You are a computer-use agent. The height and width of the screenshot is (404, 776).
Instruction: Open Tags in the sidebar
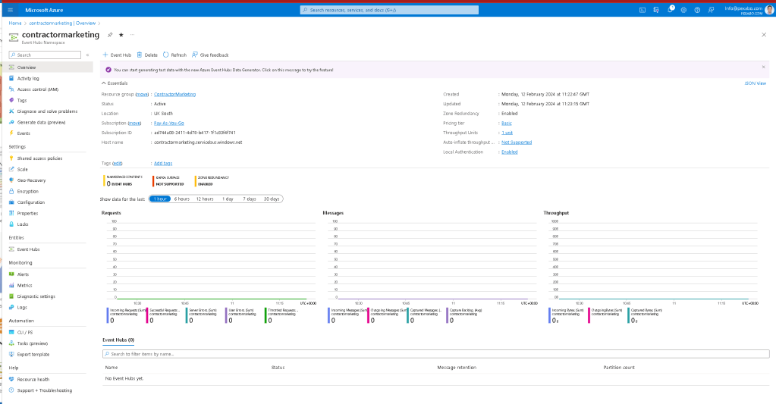click(22, 100)
